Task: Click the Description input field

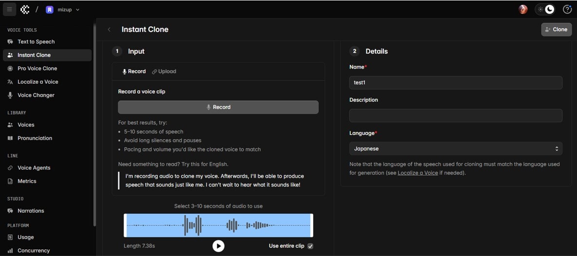Action: (455, 116)
